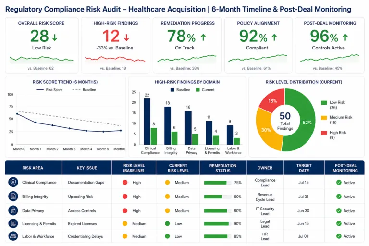Click the Billing Integrity current bar labeled 6
The image size is (369, 246).
tap(174, 138)
